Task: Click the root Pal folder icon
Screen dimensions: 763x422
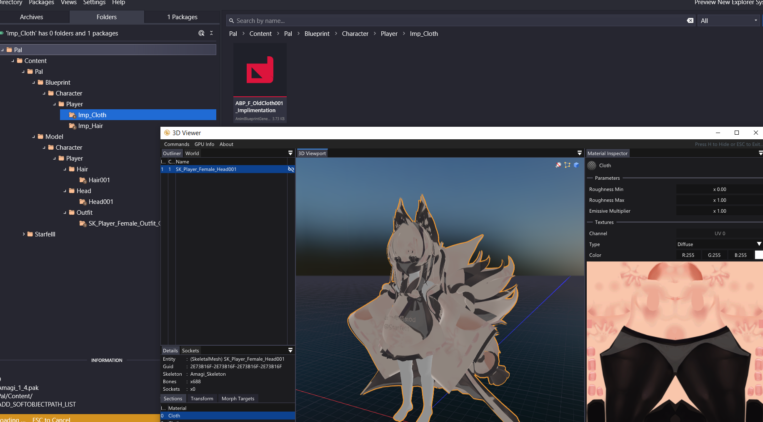Action: pyautogui.click(x=9, y=50)
